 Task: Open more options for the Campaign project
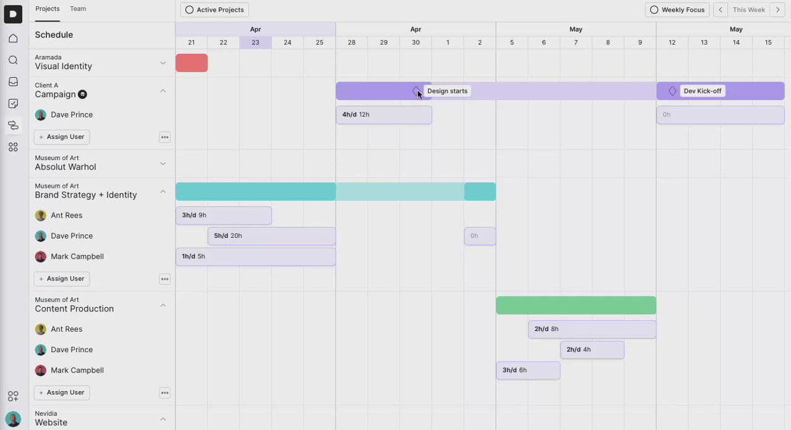164,137
